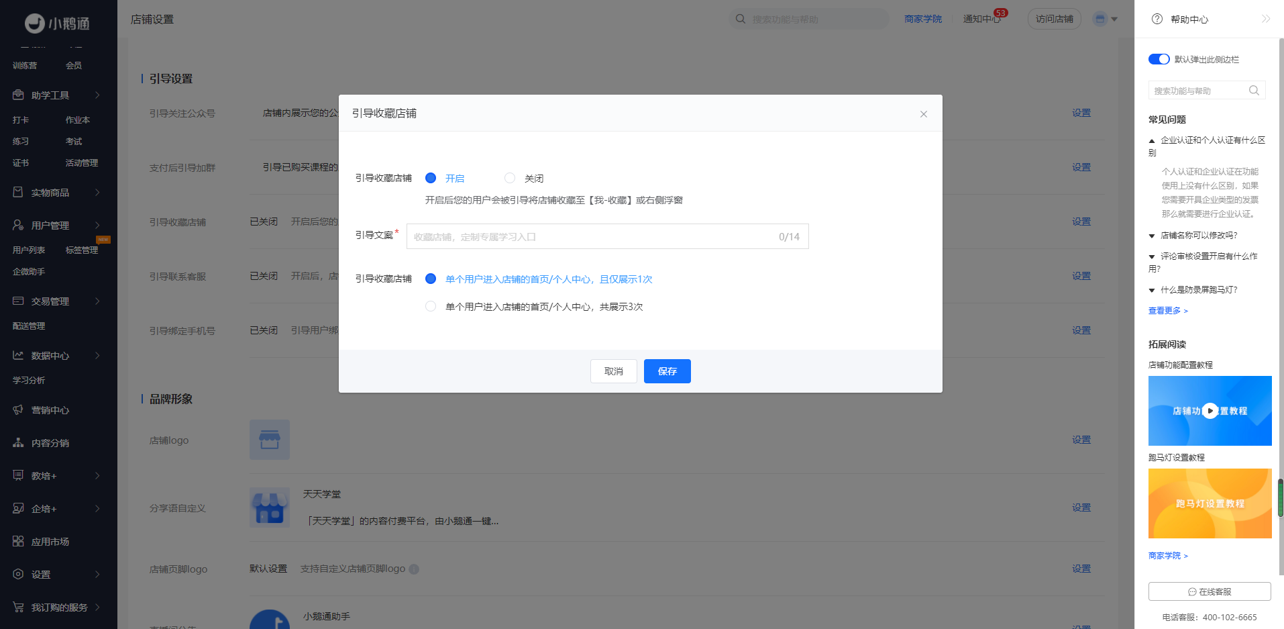The image size is (1284, 629).
Task: Open 内容分销 in the sidebar
Action: pos(50,443)
